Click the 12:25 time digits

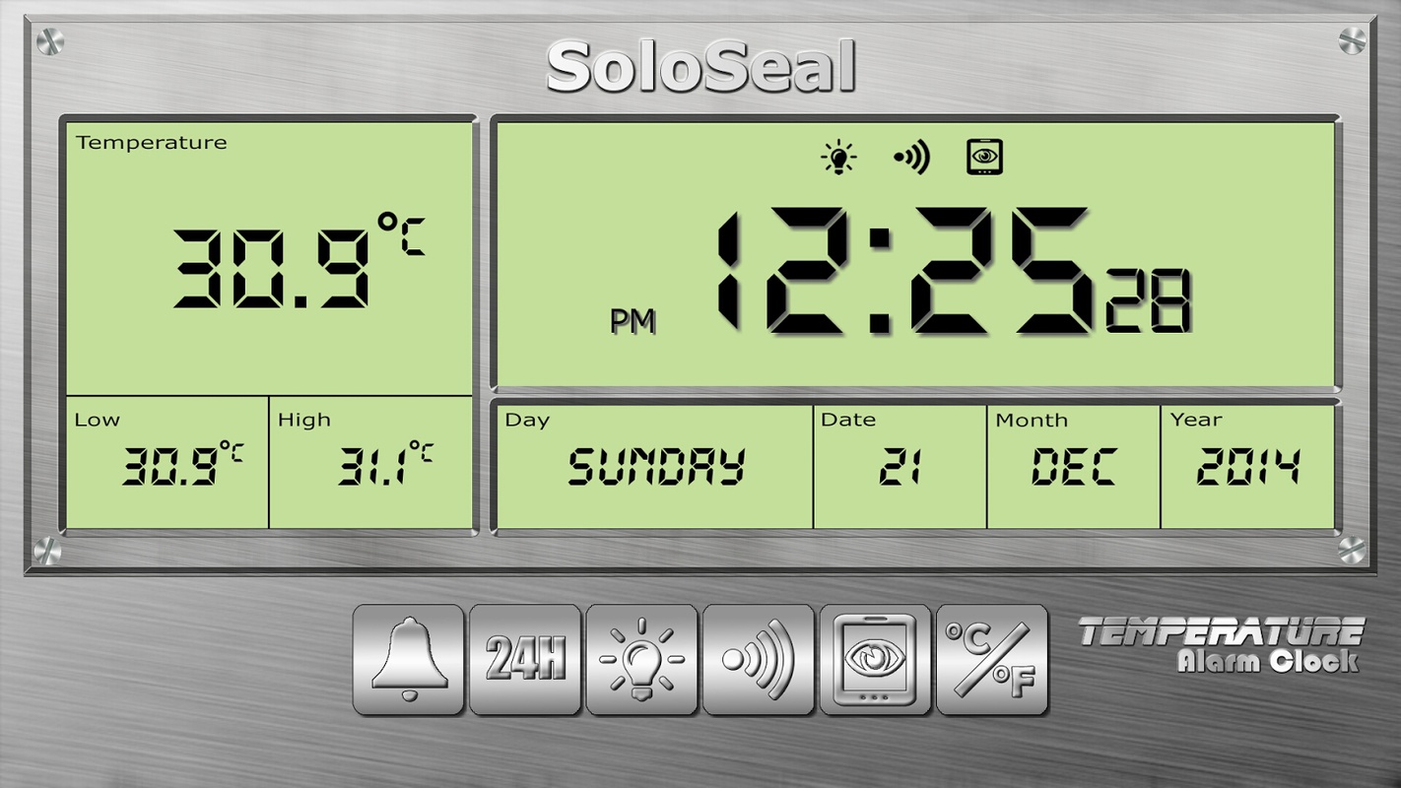(x=905, y=269)
